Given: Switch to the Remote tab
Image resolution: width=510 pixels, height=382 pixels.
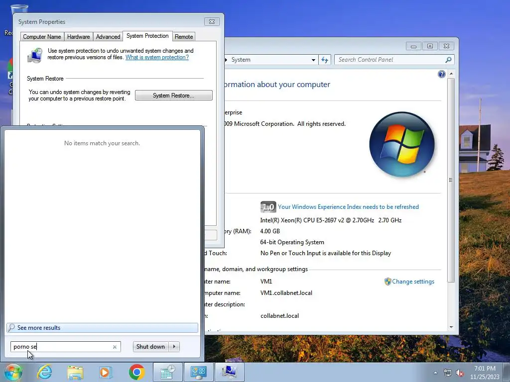Looking at the screenshot, I should click(184, 37).
